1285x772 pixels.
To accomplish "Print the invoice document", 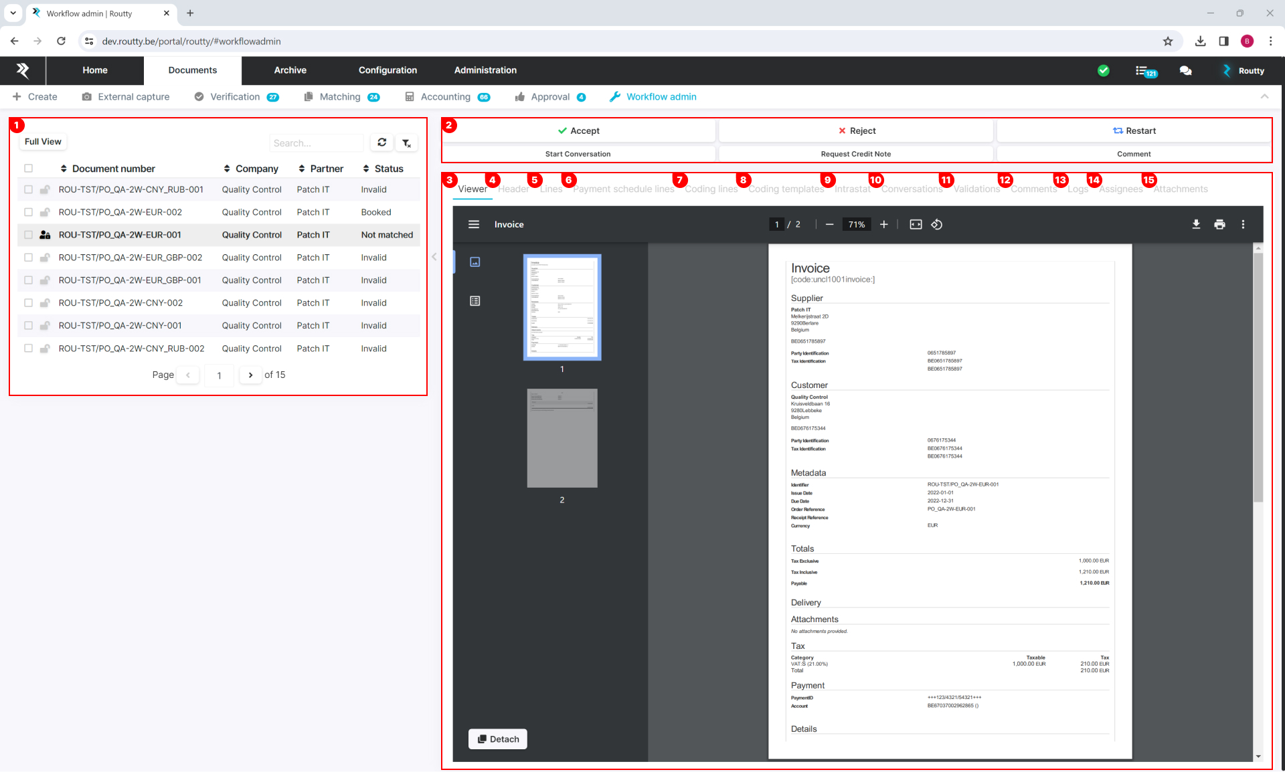I will (1219, 225).
